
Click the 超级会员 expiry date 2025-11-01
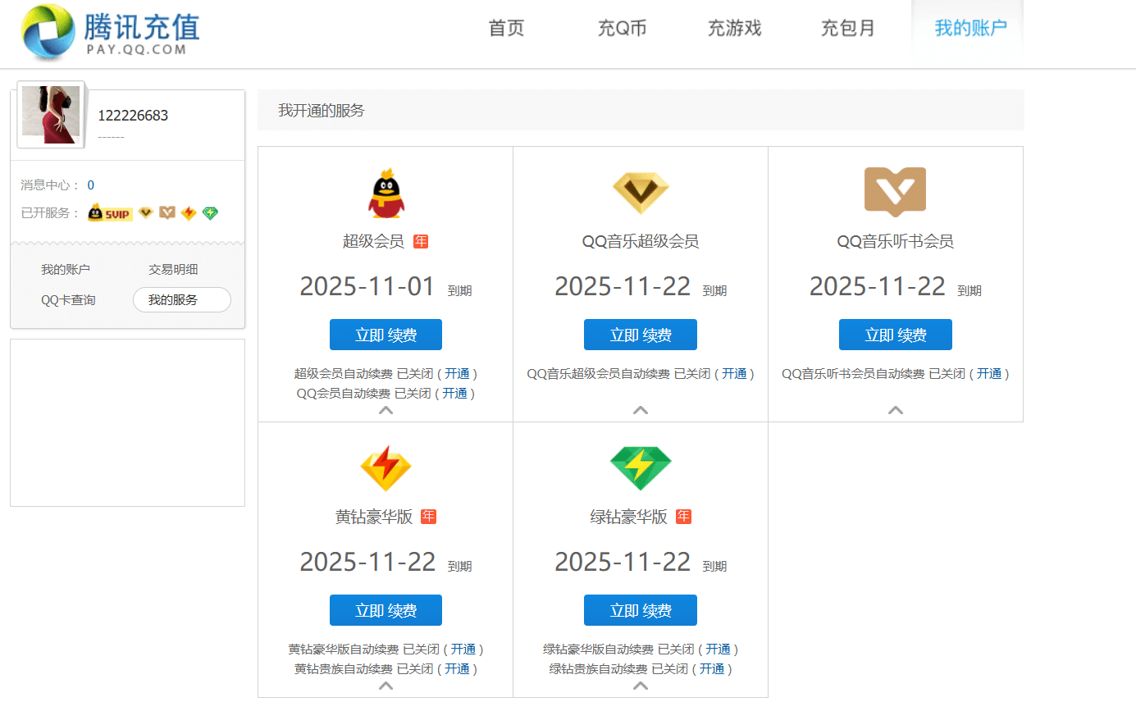pos(367,286)
